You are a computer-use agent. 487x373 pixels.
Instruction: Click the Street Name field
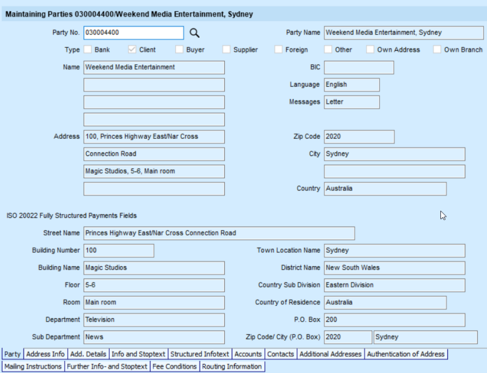(x=219, y=233)
